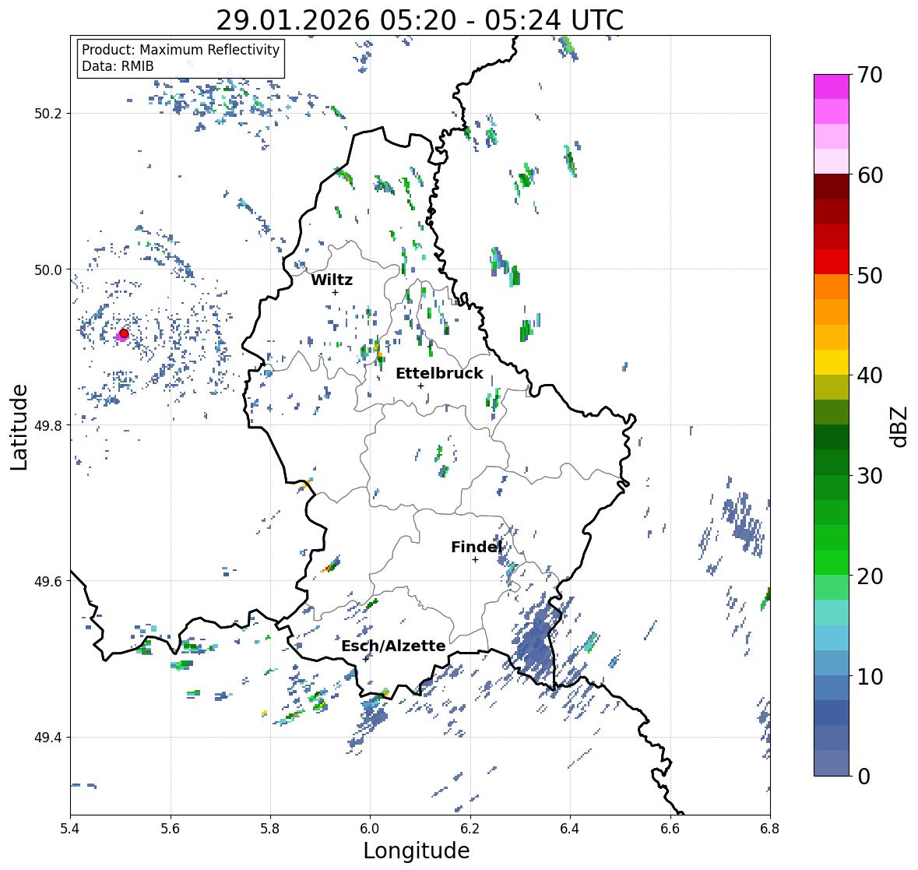Click the magenta top band of the colorbar

(x=832, y=86)
